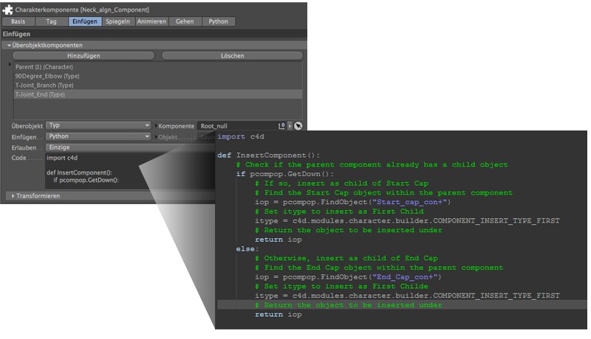Open the Erlauben Einzige dropdown
The height and width of the screenshot is (339, 591).
coord(130,147)
